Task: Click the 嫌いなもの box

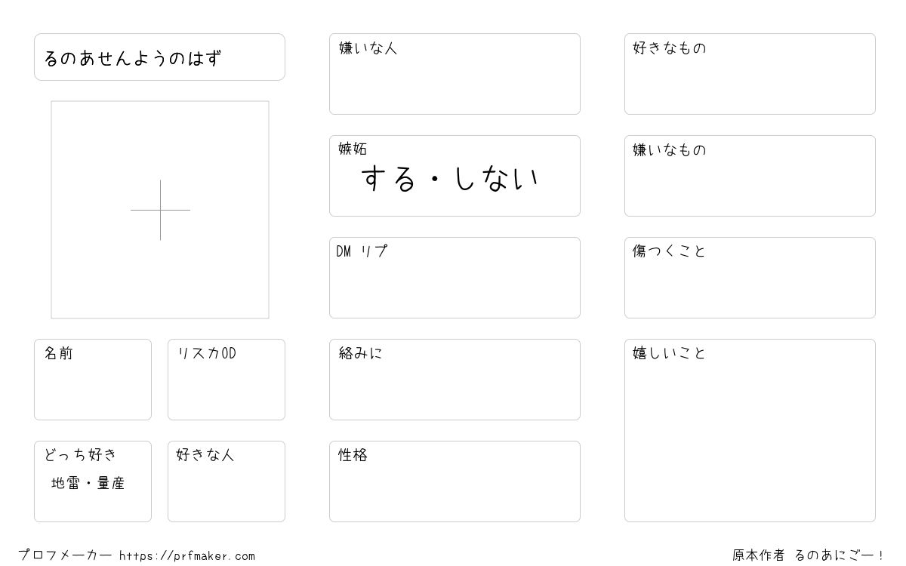Action: 750,176
